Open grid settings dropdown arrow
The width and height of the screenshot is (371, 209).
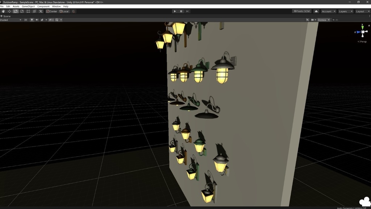click(61, 20)
